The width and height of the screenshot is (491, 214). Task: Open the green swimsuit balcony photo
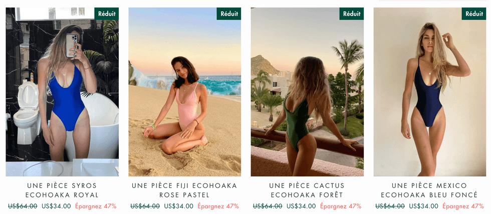point(307,92)
